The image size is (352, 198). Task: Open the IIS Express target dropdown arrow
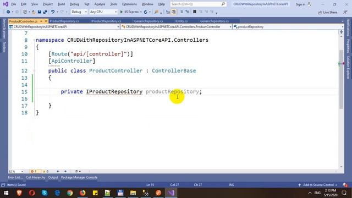pos(141,12)
